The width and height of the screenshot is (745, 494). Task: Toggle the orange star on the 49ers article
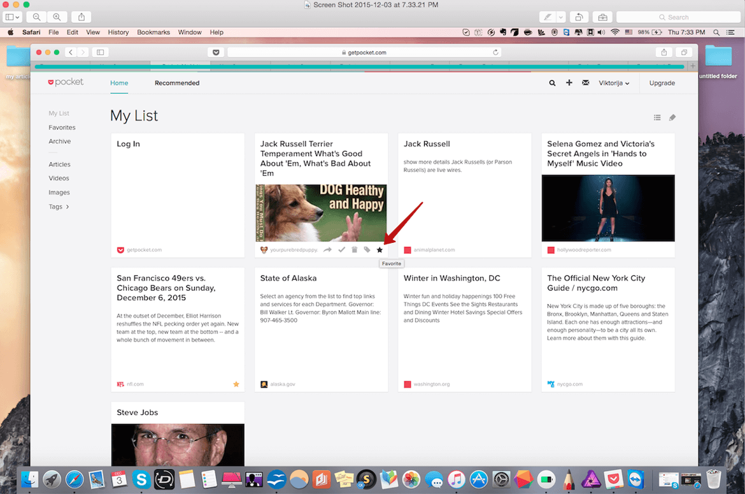point(236,384)
